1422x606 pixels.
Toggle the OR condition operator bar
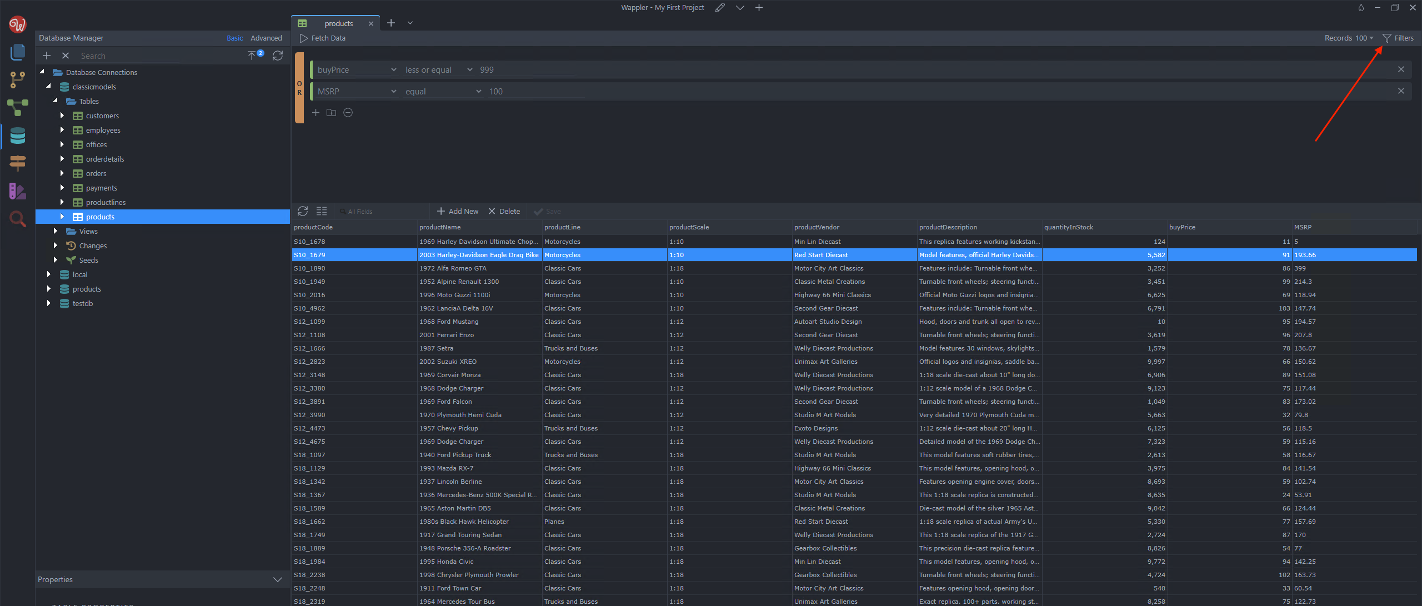pos(299,88)
